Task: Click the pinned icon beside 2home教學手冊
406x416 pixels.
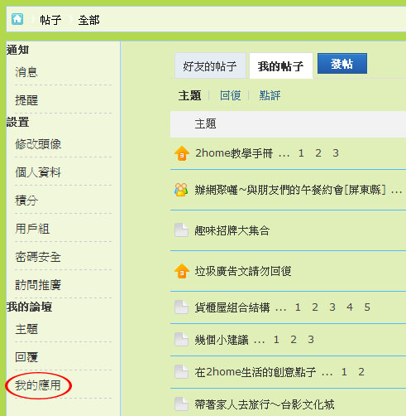Action: (x=182, y=153)
